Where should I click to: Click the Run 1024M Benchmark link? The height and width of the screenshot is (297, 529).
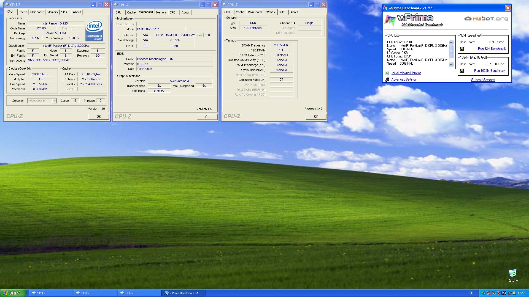pyautogui.click(x=490, y=71)
